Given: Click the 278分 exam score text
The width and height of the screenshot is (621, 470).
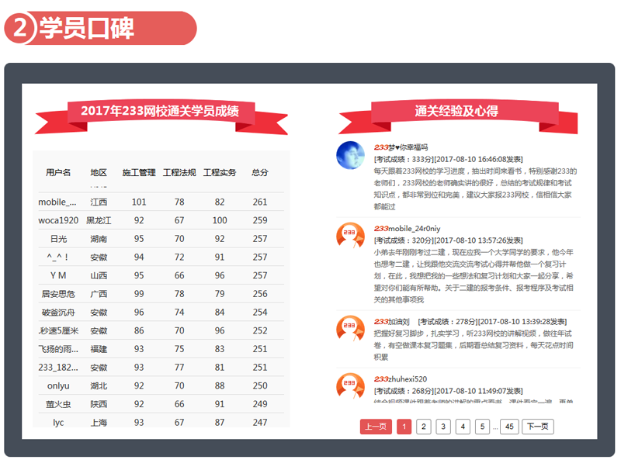Looking at the screenshot, I should [492, 322].
